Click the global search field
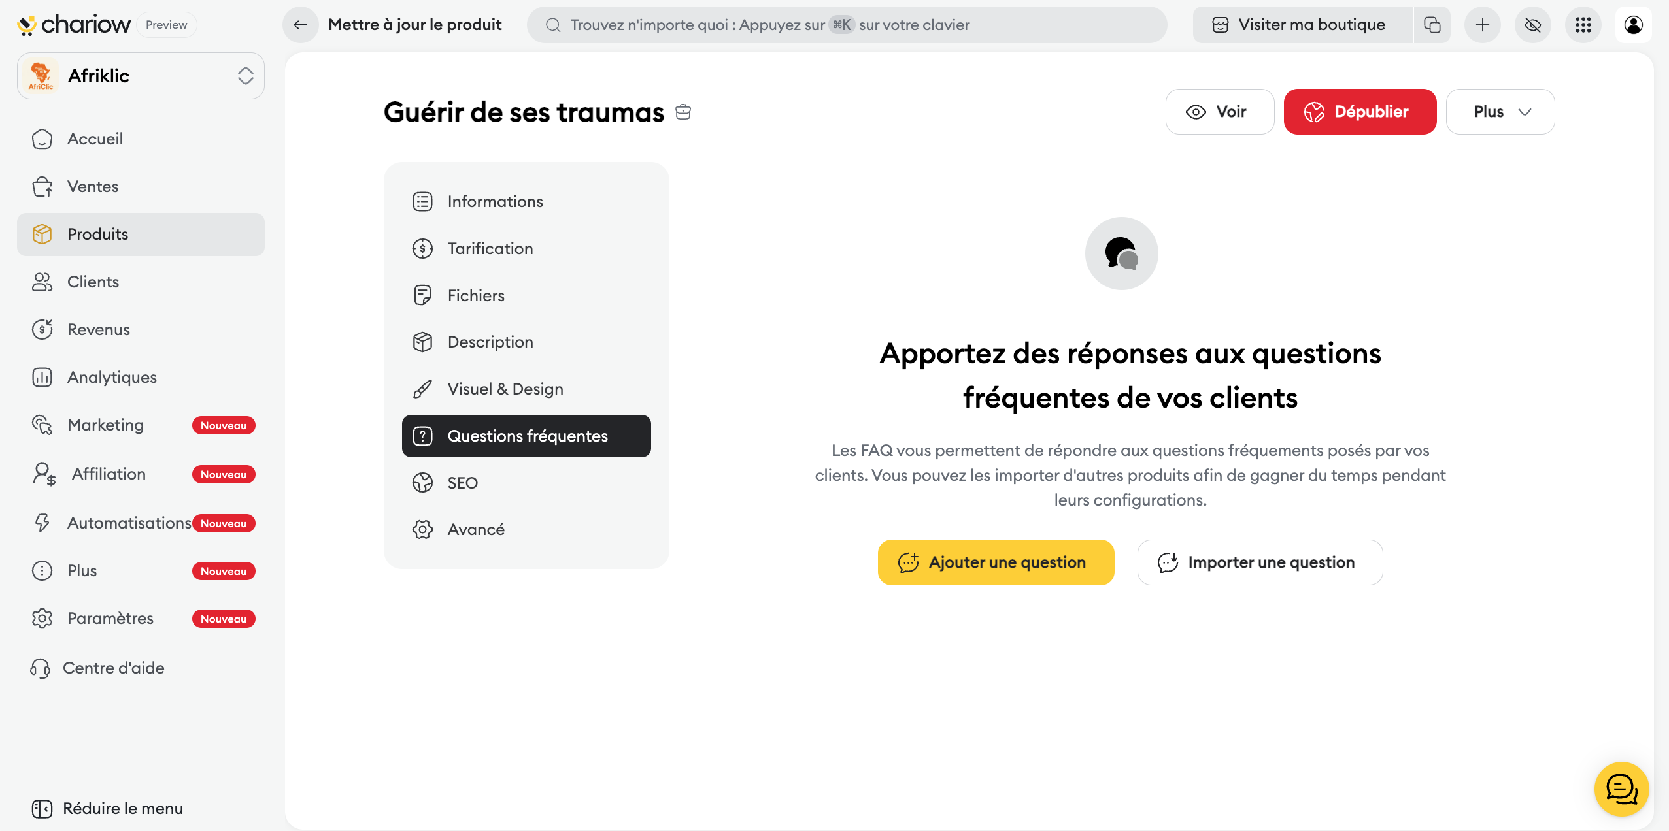Image resolution: width=1669 pixels, height=831 pixels. tap(847, 25)
